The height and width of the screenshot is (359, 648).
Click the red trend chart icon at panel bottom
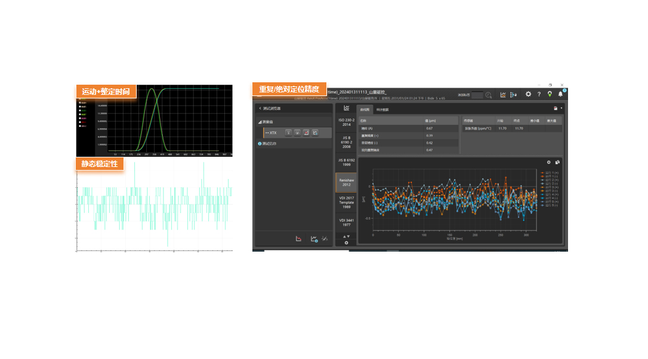pos(298,239)
